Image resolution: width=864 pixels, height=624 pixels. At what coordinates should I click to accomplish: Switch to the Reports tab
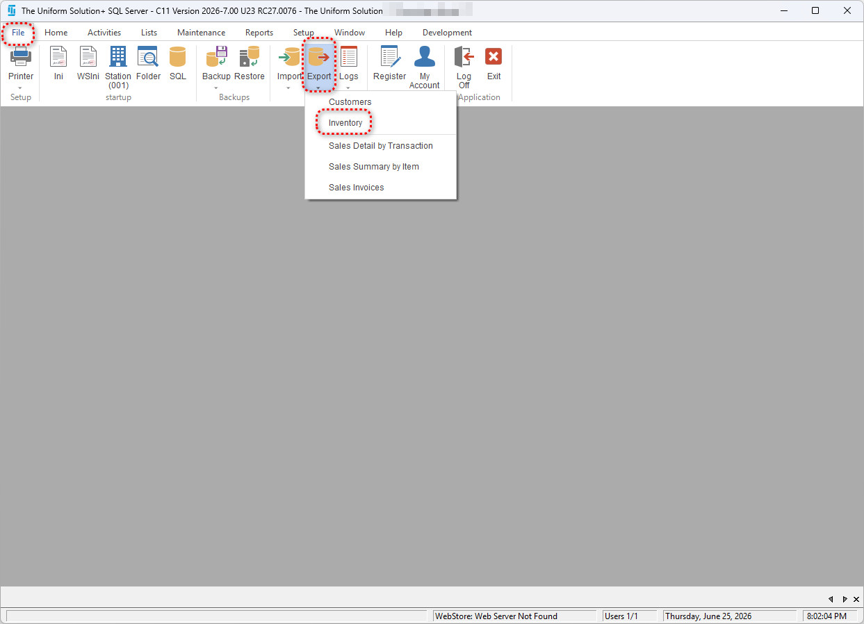pyautogui.click(x=259, y=33)
